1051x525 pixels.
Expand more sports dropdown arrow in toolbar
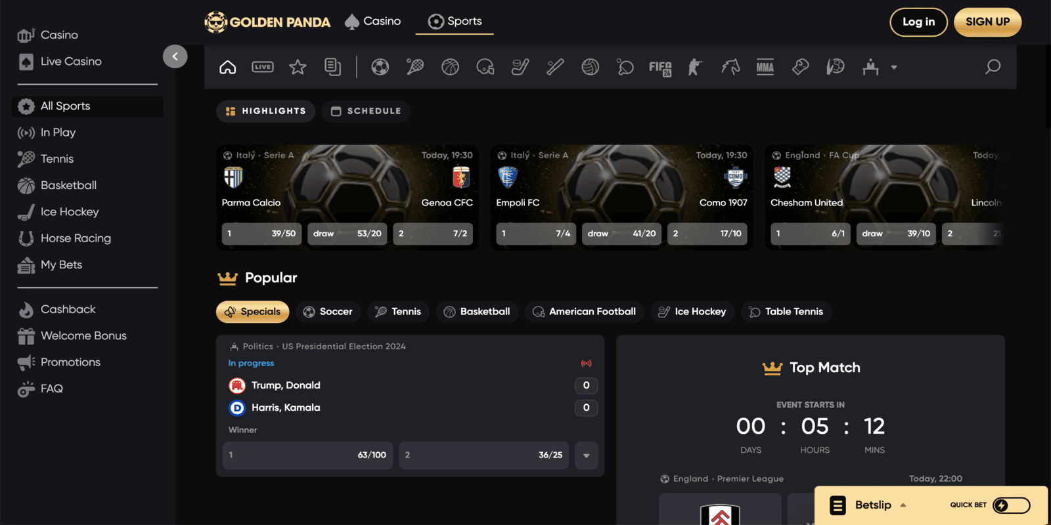(893, 68)
